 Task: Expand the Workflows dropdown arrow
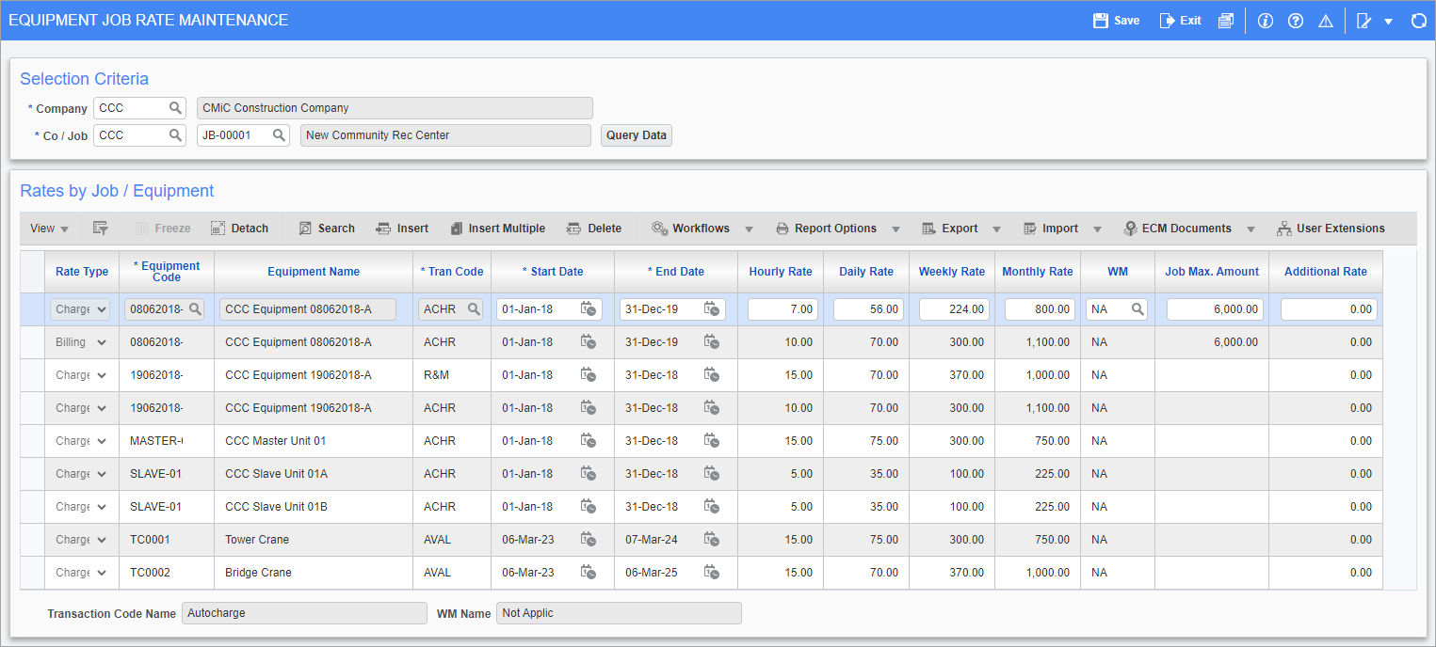pyautogui.click(x=749, y=228)
